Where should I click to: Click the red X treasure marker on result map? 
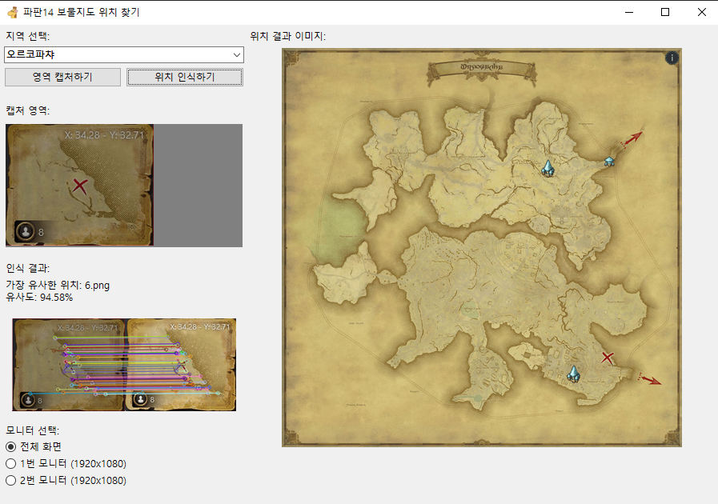[608, 358]
